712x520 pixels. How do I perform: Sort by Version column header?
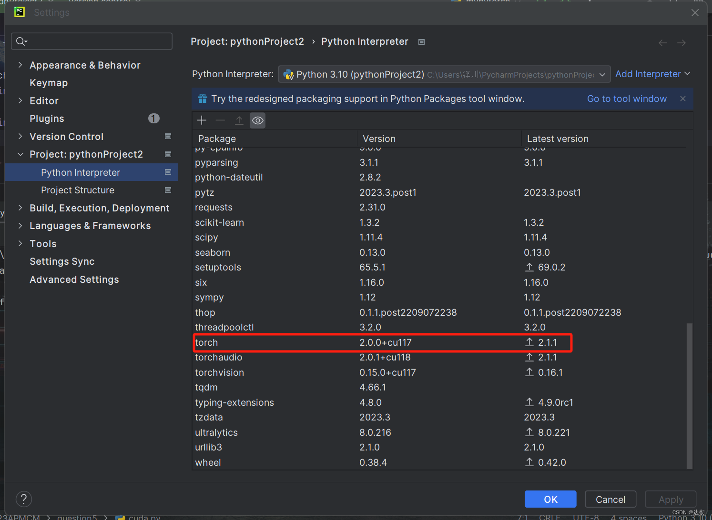(439, 139)
